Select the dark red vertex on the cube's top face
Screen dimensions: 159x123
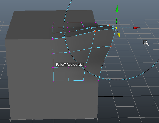91,28
